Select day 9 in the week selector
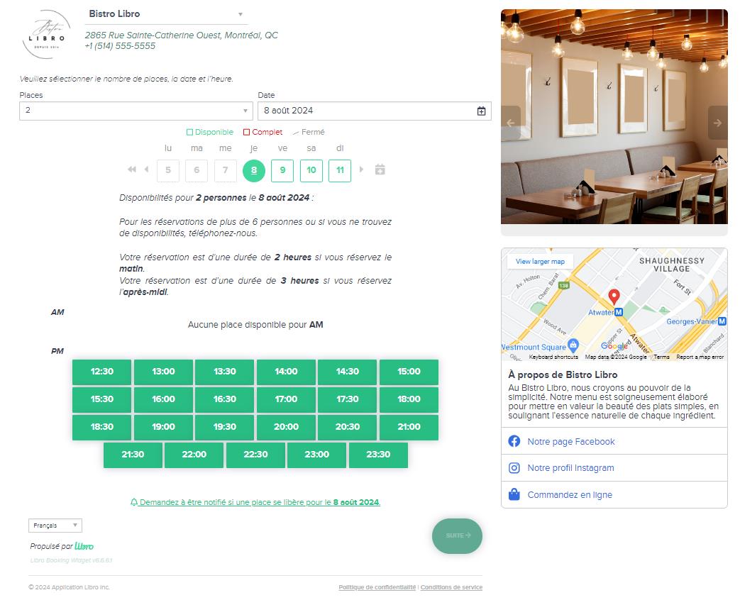The image size is (740, 600). pyautogui.click(x=282, y=170)
